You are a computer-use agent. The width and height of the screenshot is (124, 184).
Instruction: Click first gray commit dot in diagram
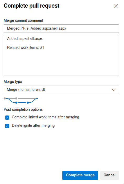click(x=5, y=98)
